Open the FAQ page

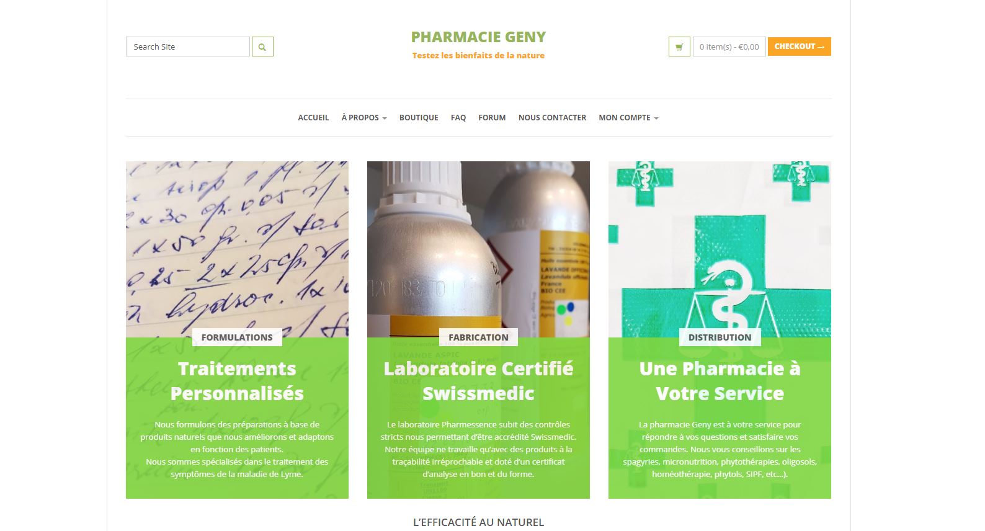[x=458, y=118]
